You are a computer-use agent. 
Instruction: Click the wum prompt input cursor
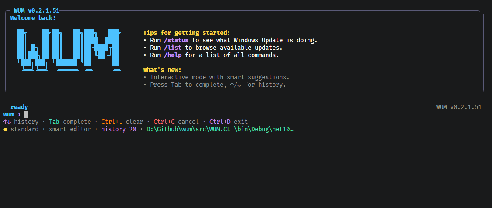tap(26, 115)
